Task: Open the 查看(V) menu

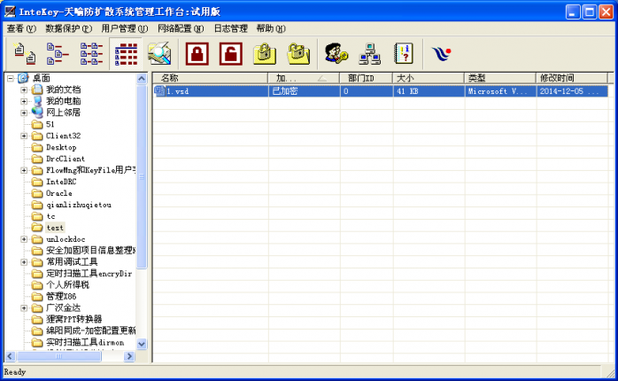Action: (21, 28)
